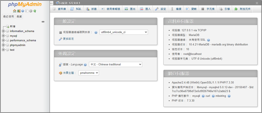This screenshot has width=262, height=113.
Task: Click the text root@localhost
Action: pos(193,54)
